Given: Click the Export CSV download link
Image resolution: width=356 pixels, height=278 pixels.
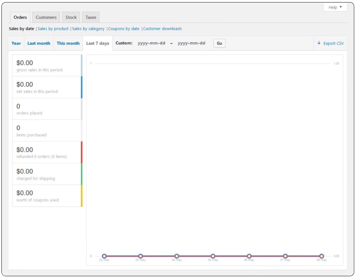Looking at the screenshot, I should tap(330, 43).
